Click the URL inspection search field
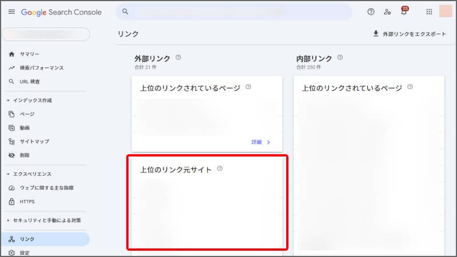 (x=234, y=12)
